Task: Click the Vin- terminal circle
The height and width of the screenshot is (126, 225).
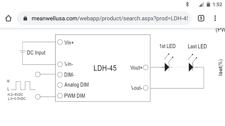Action: (x=60, y=64)
